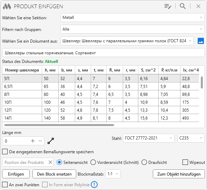Click Zum Objekt hinzufügen button
The width and height of the screenshot is (207, 190).
179,174
